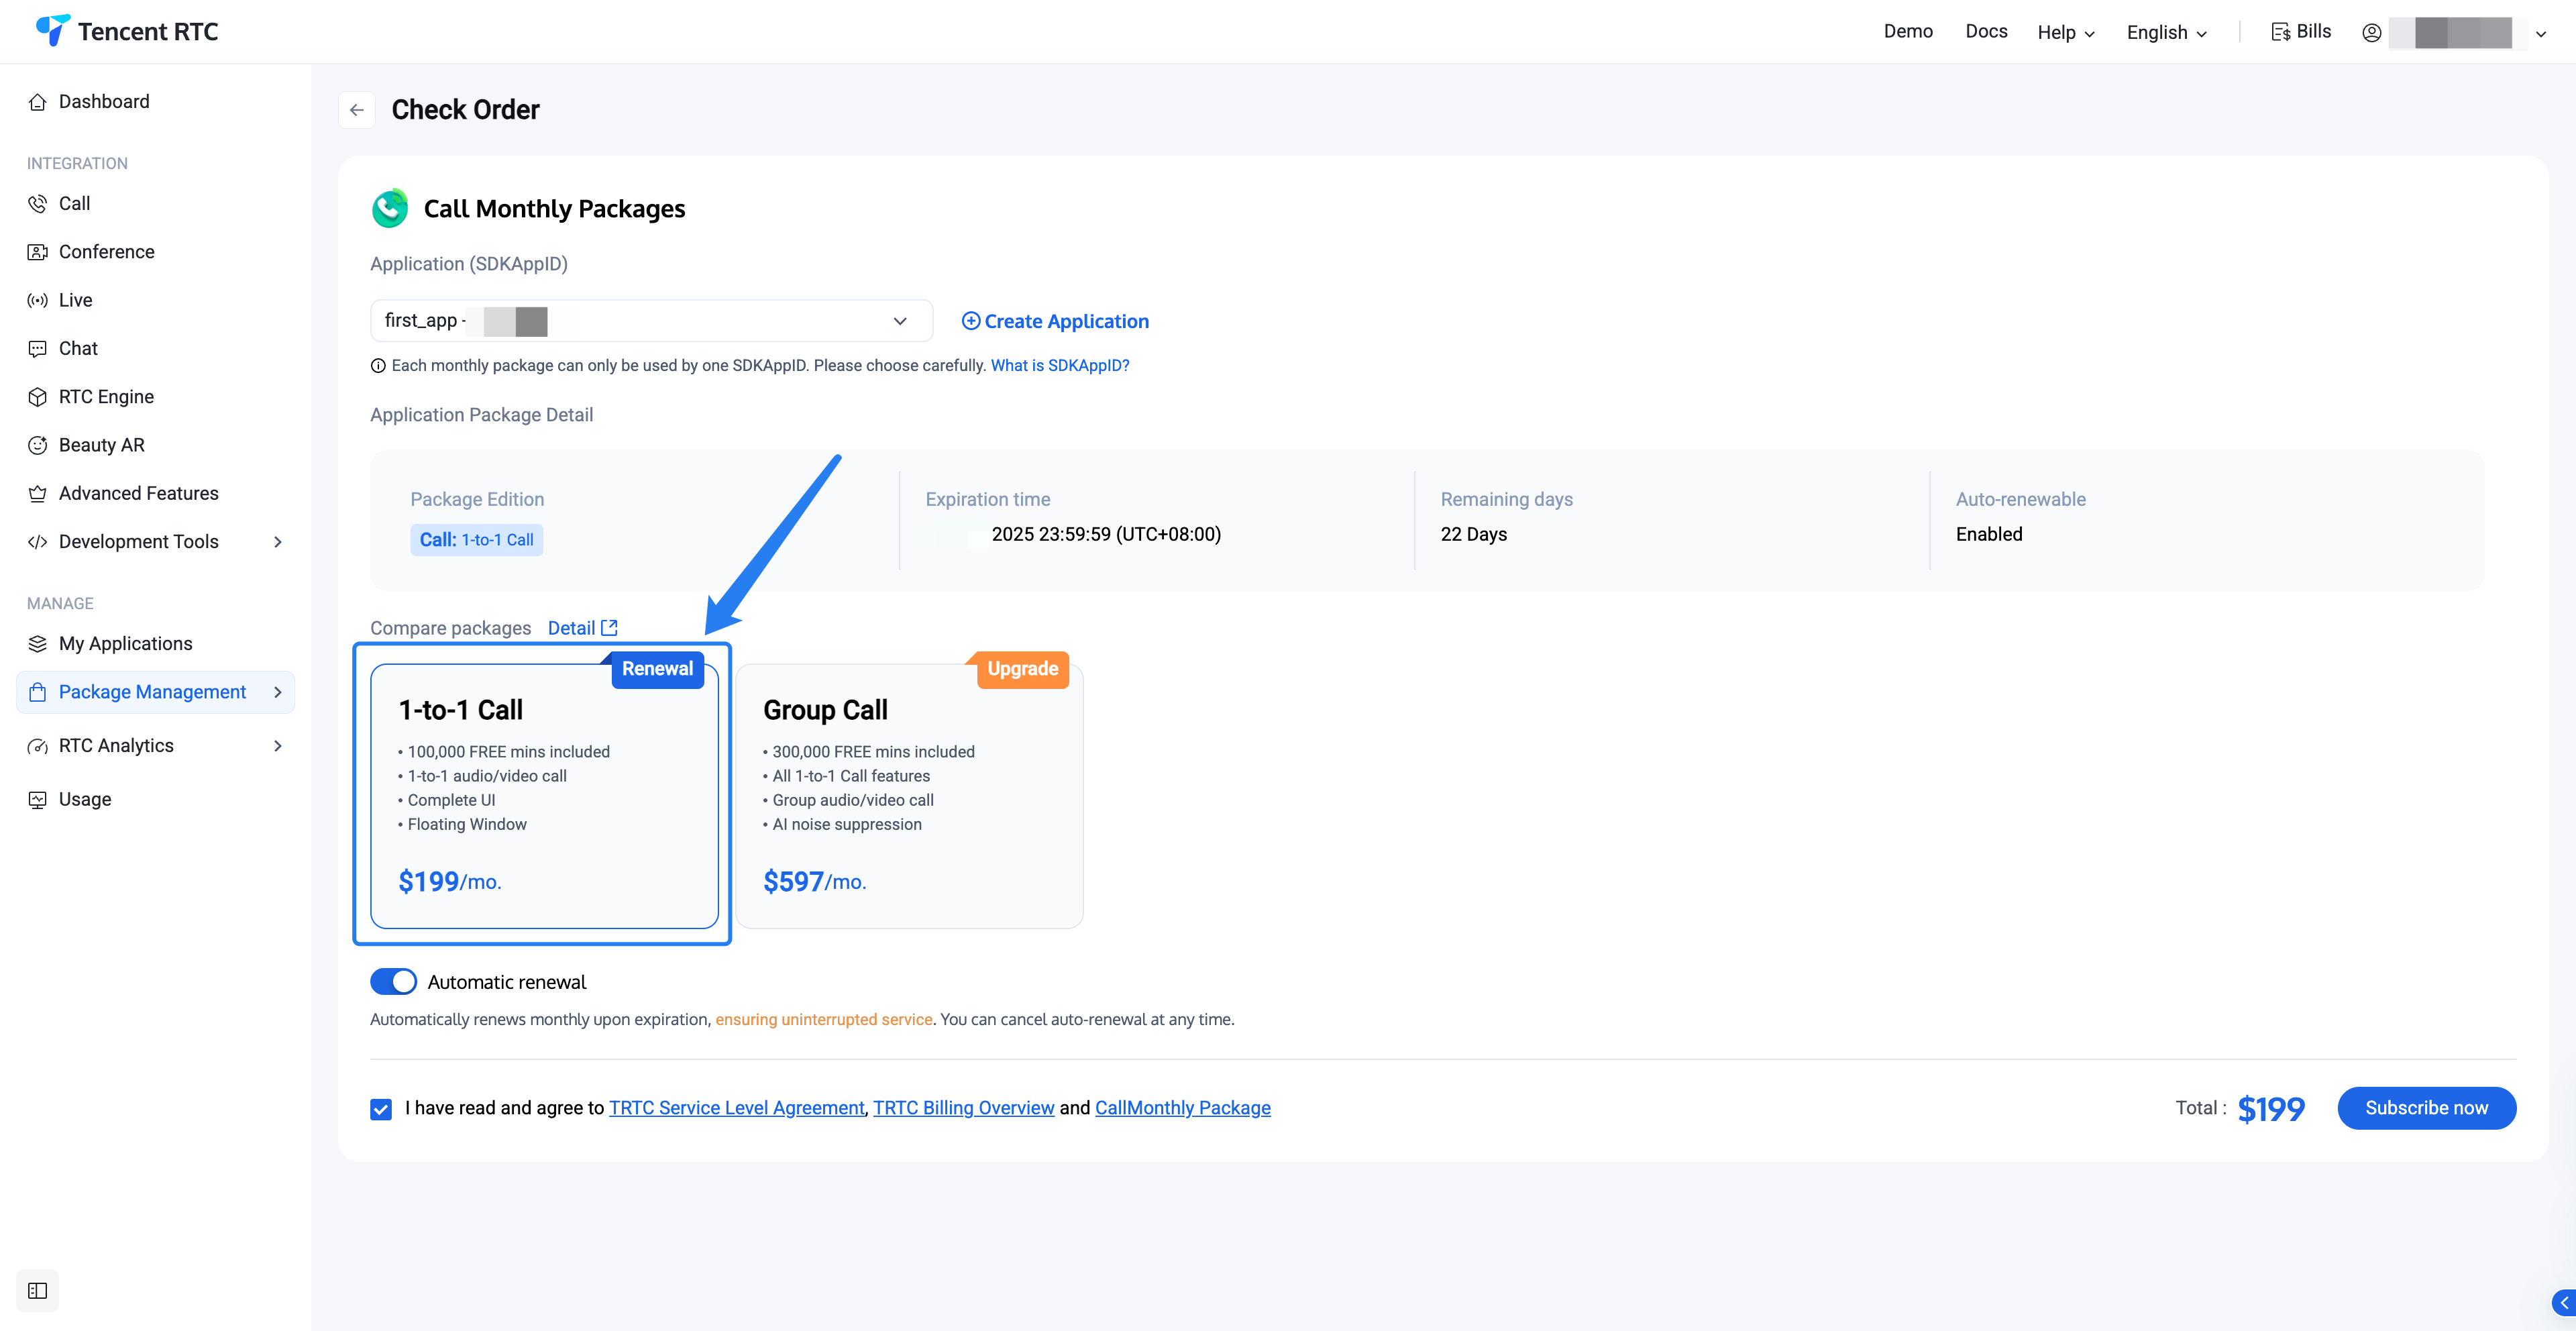The width and height of the screenshot is (2576, 1331).
Task: Go back using the Check Order arrow
Action: coord(357,110)
